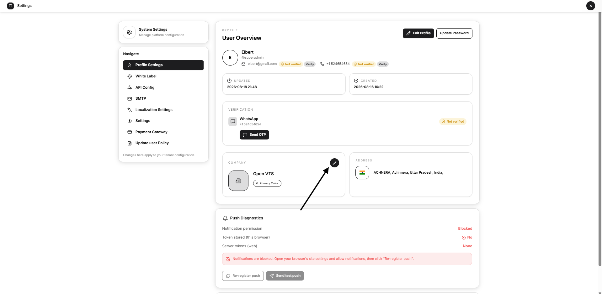The width and height of the screenshot is (602, 294).
Task: Click the crossed-bell icon in blocked alert
Action: coord(228,259)
